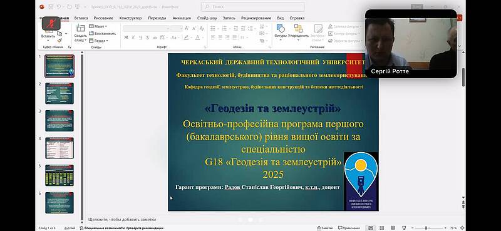Open the Анимация tab
Image resolution: width=501 pixels, height=231 pixels.
click(x=182, y=18)
